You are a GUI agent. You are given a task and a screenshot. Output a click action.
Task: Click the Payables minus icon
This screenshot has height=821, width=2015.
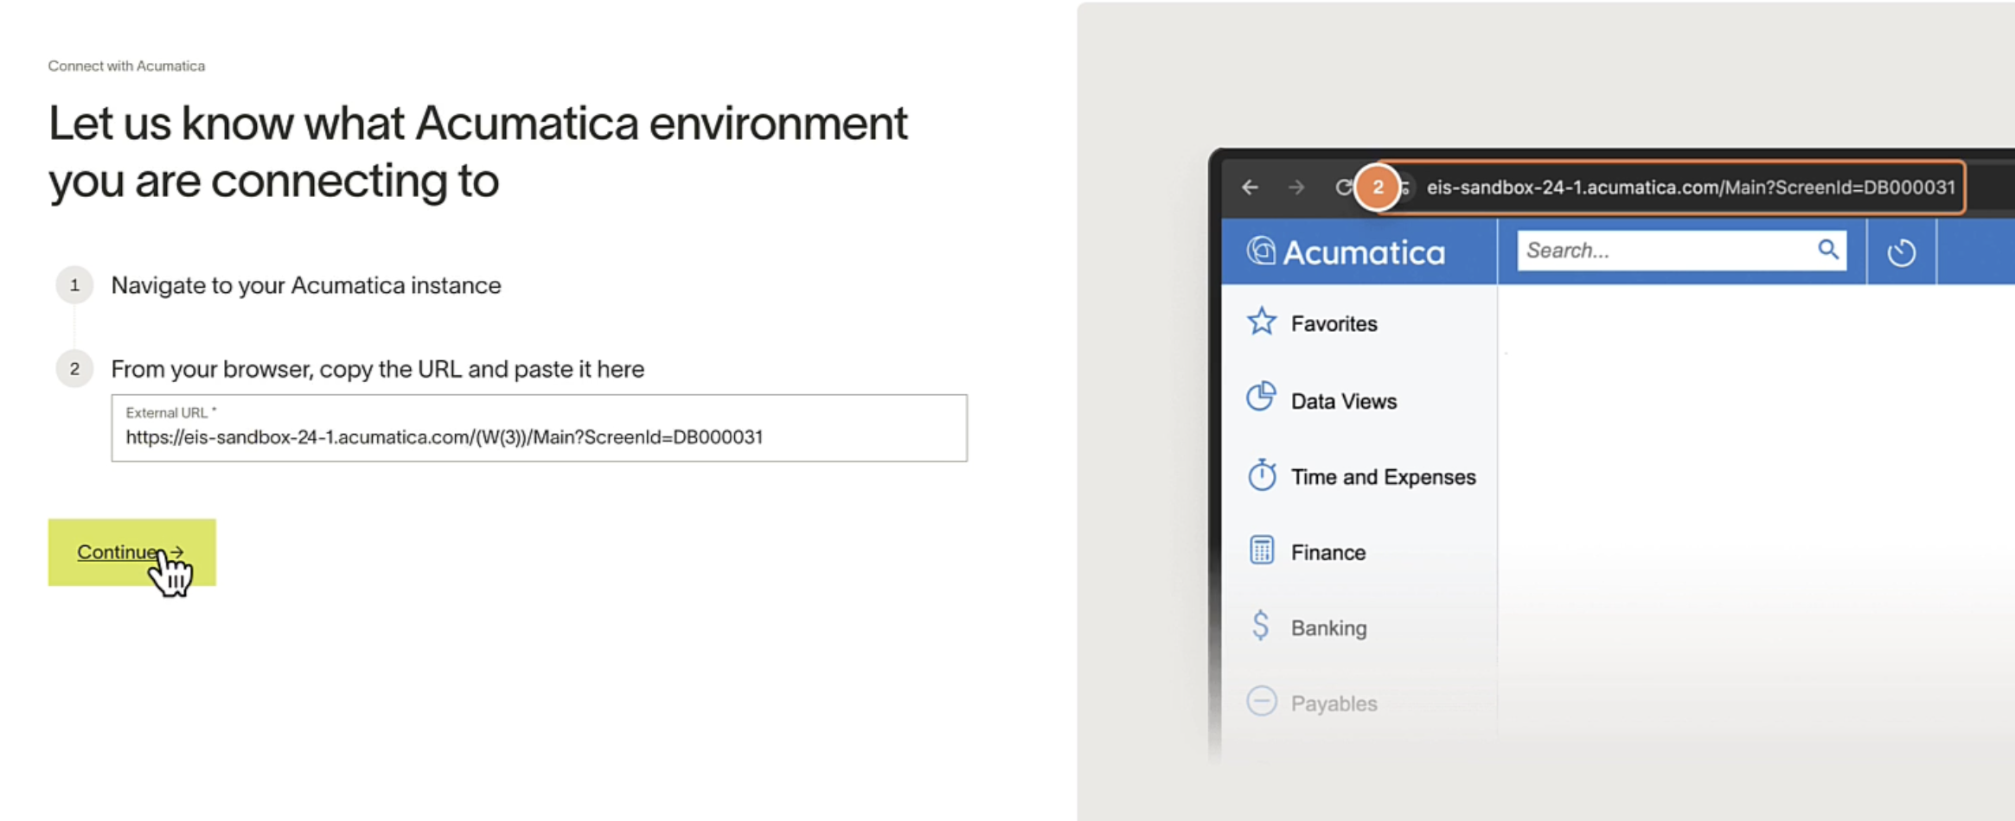click(1262, 702)
